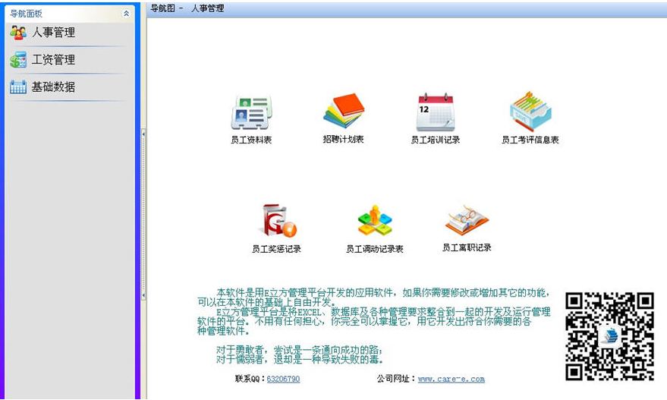
Task: Open the 员工奖惩记录 icon
Action: [x=278, y=220]
